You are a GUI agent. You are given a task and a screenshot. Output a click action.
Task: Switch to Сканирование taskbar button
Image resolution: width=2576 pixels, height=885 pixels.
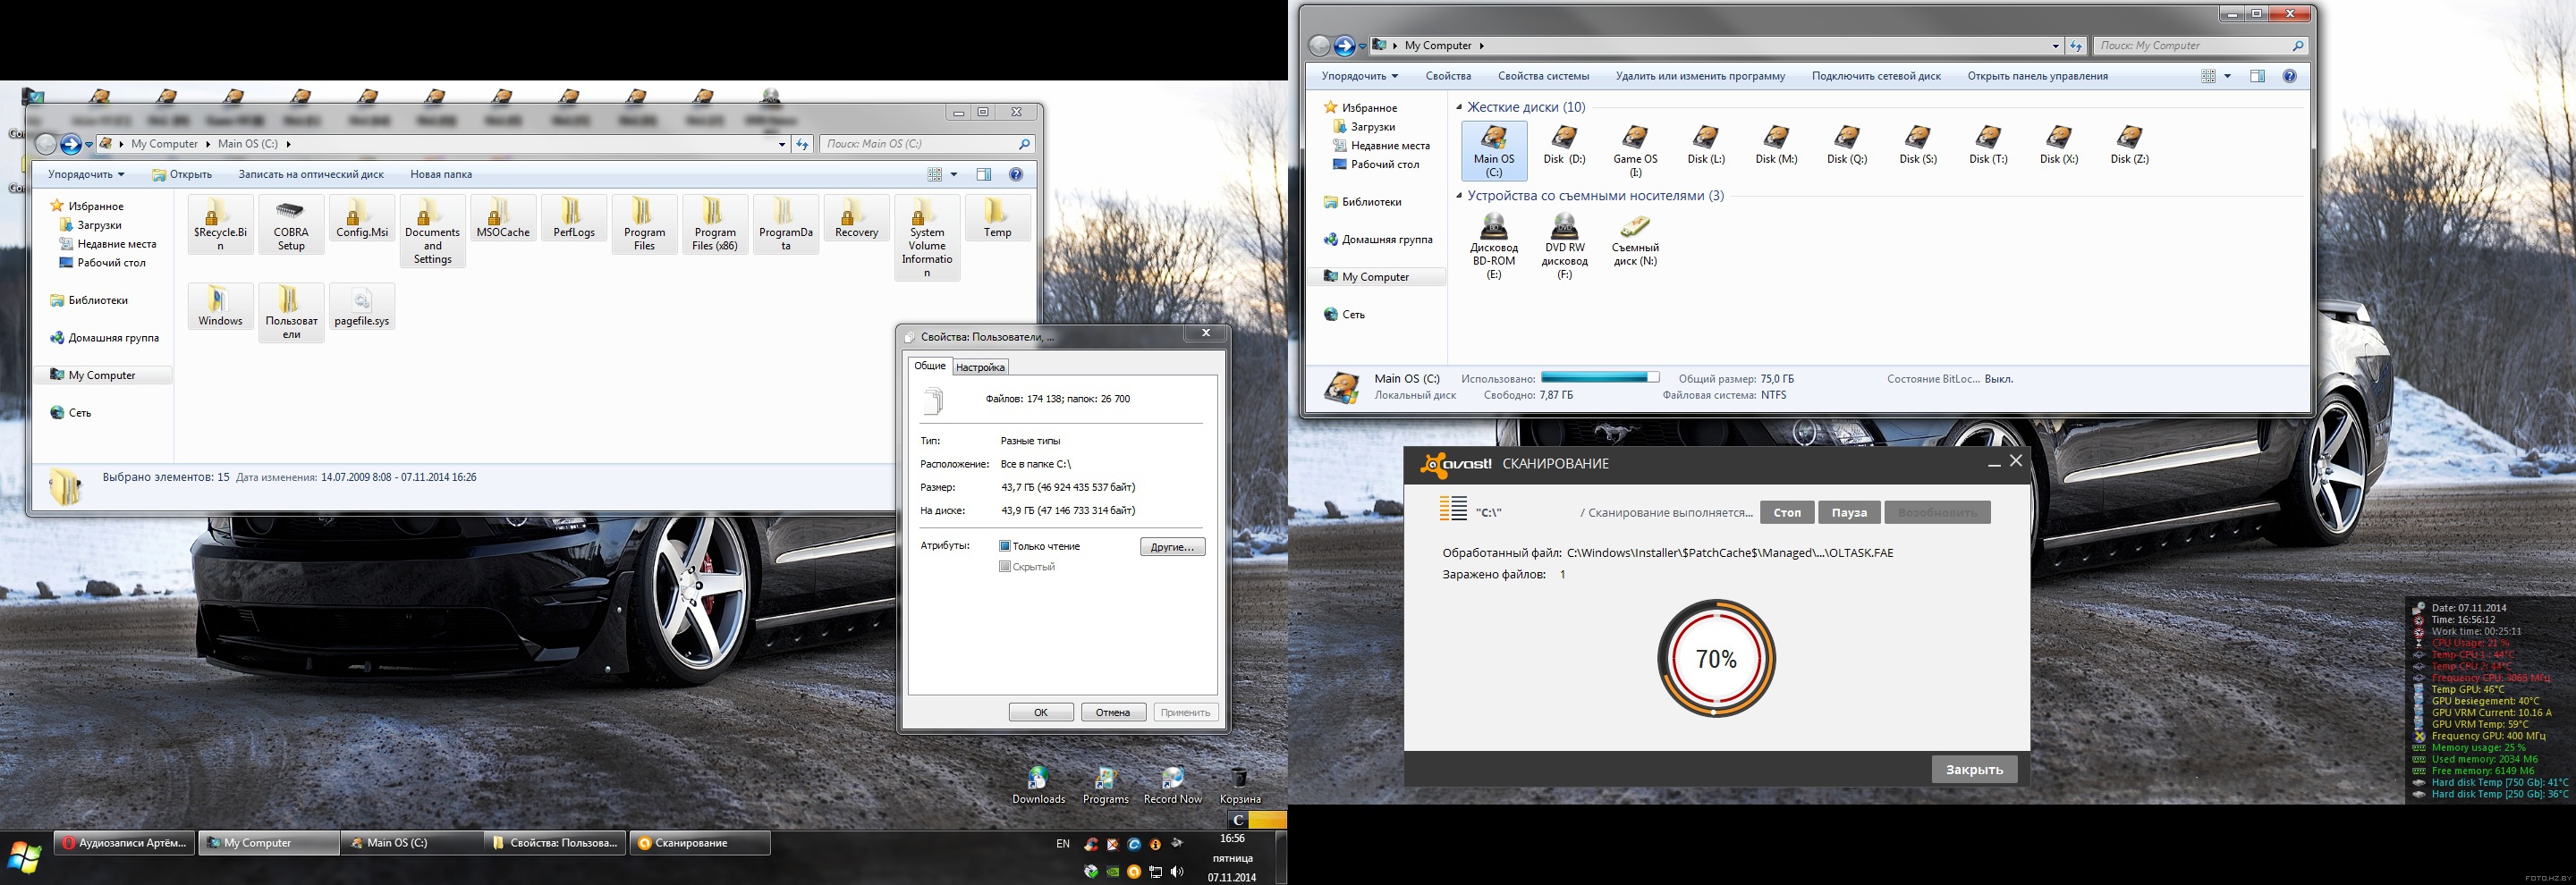tap(700, 843)
